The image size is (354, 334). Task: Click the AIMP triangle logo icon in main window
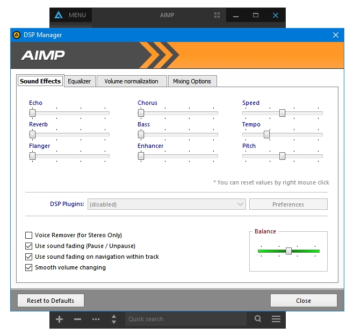(x=59, y=15)
